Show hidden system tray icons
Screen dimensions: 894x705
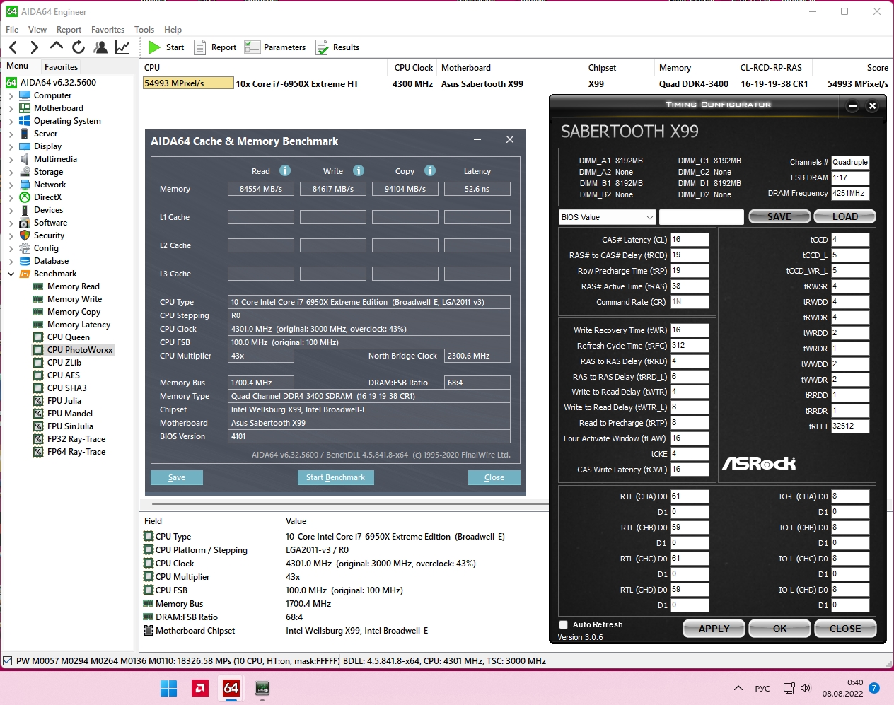pyautogui.click(x=738, y=688)
